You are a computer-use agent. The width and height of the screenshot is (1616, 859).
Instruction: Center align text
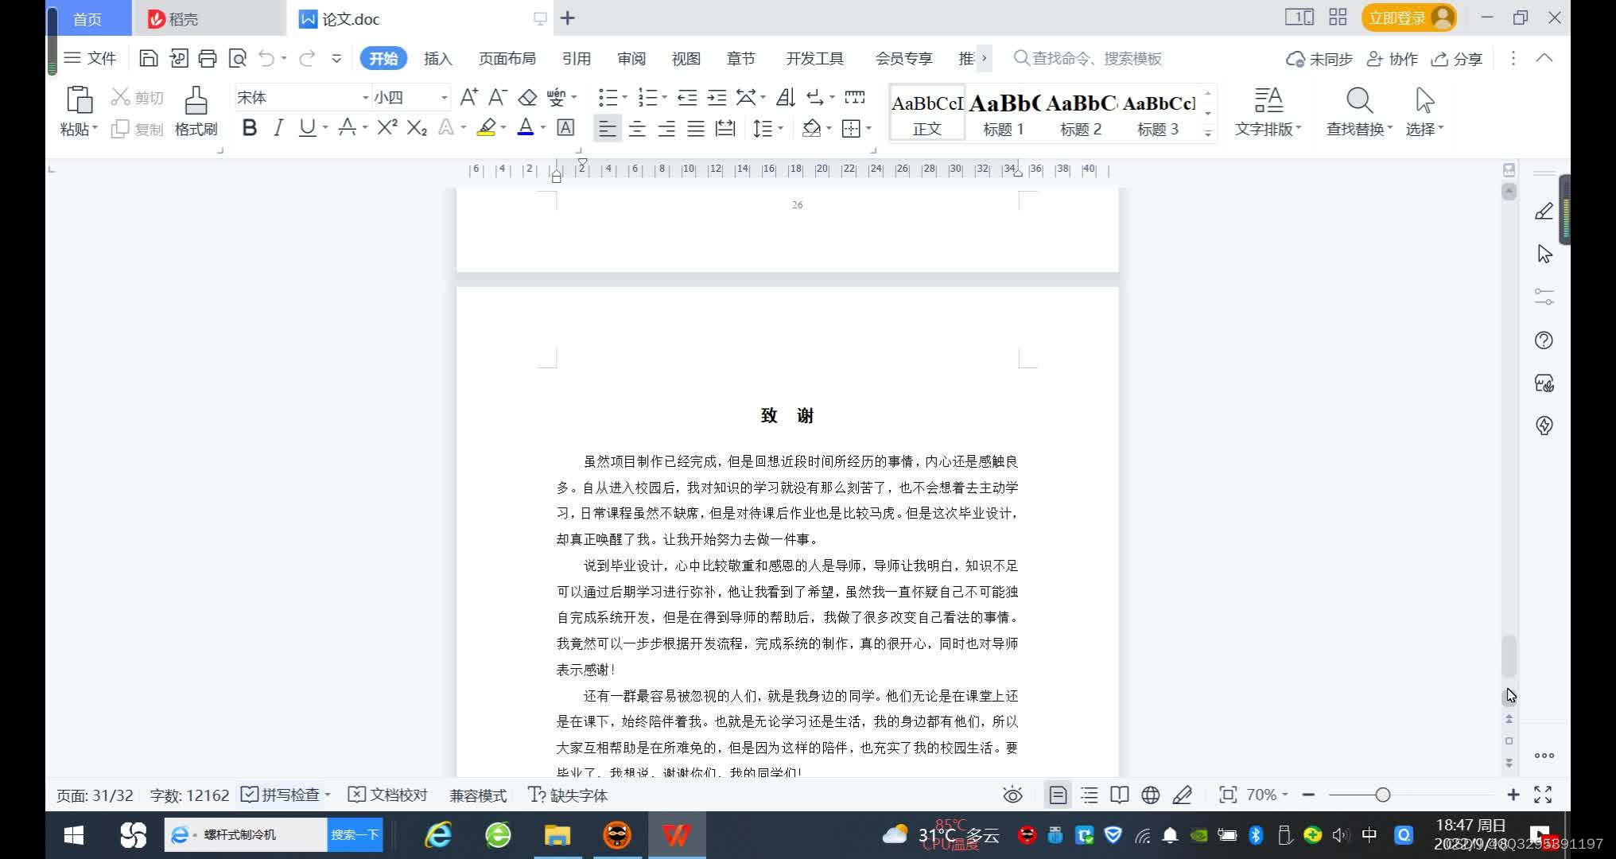[637, 128]
